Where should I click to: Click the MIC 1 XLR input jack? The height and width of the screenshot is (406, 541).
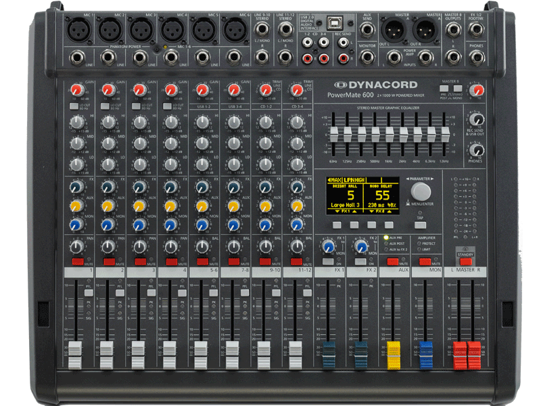78,30
